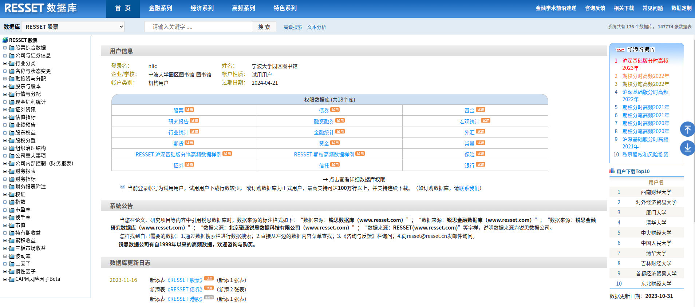The image size is (695, 307).
Task: Open the 文本分析 link
Action: (x=317, y=27)
